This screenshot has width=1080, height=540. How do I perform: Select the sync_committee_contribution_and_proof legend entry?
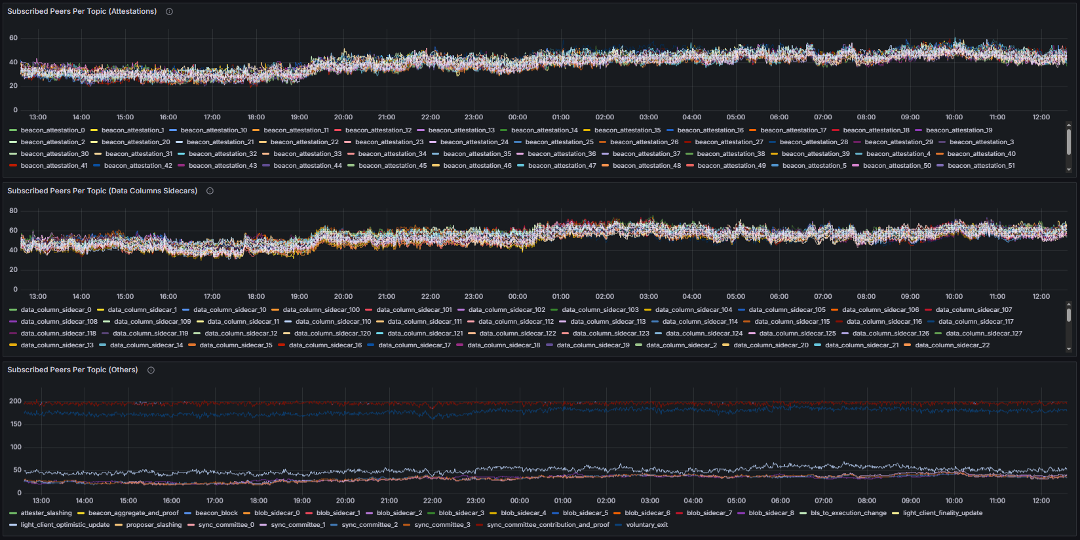[x=548, y=525]
